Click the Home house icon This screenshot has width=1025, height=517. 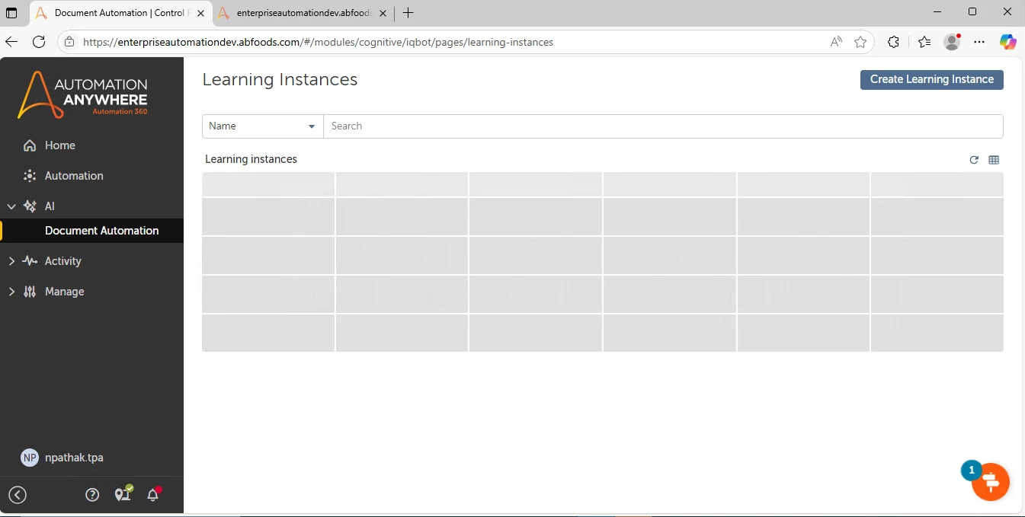click(30, 145)
